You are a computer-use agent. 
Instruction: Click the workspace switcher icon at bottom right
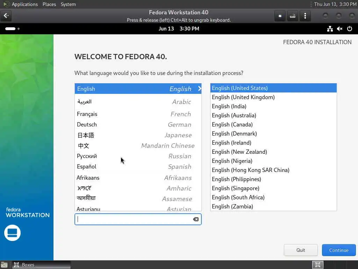tap(317, 265)
